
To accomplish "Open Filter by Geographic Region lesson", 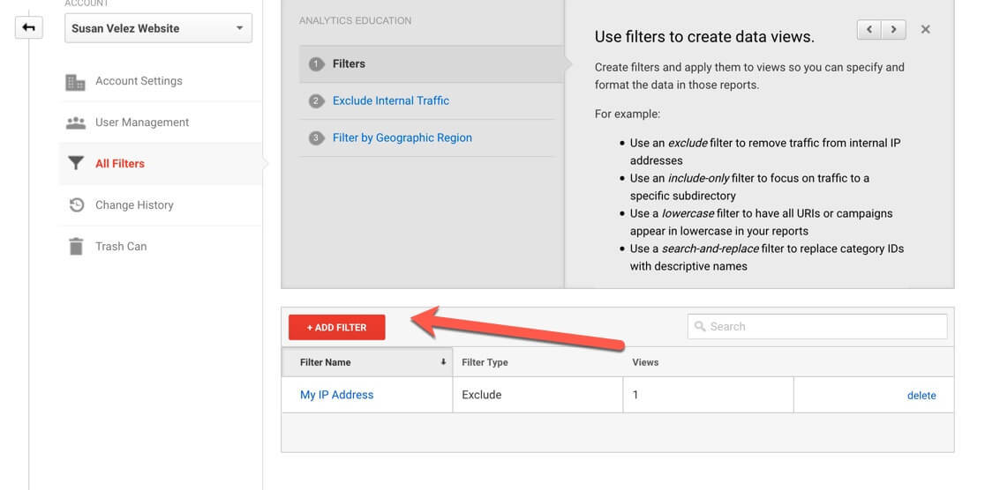I will (x=402, y=137).
